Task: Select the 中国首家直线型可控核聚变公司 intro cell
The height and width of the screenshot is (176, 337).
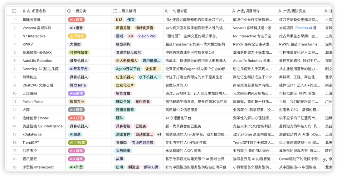Action: tap(197, 52)
